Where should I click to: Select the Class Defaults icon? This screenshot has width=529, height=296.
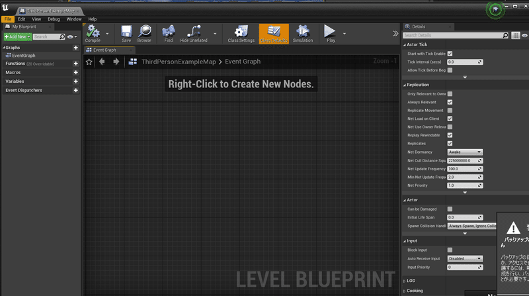pyautogui.click(x=274, y=34)
